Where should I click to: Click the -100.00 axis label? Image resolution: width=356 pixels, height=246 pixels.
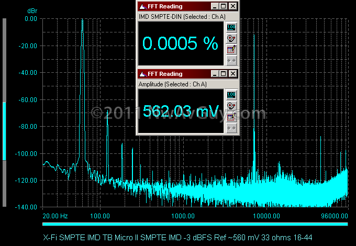point(26,154)
